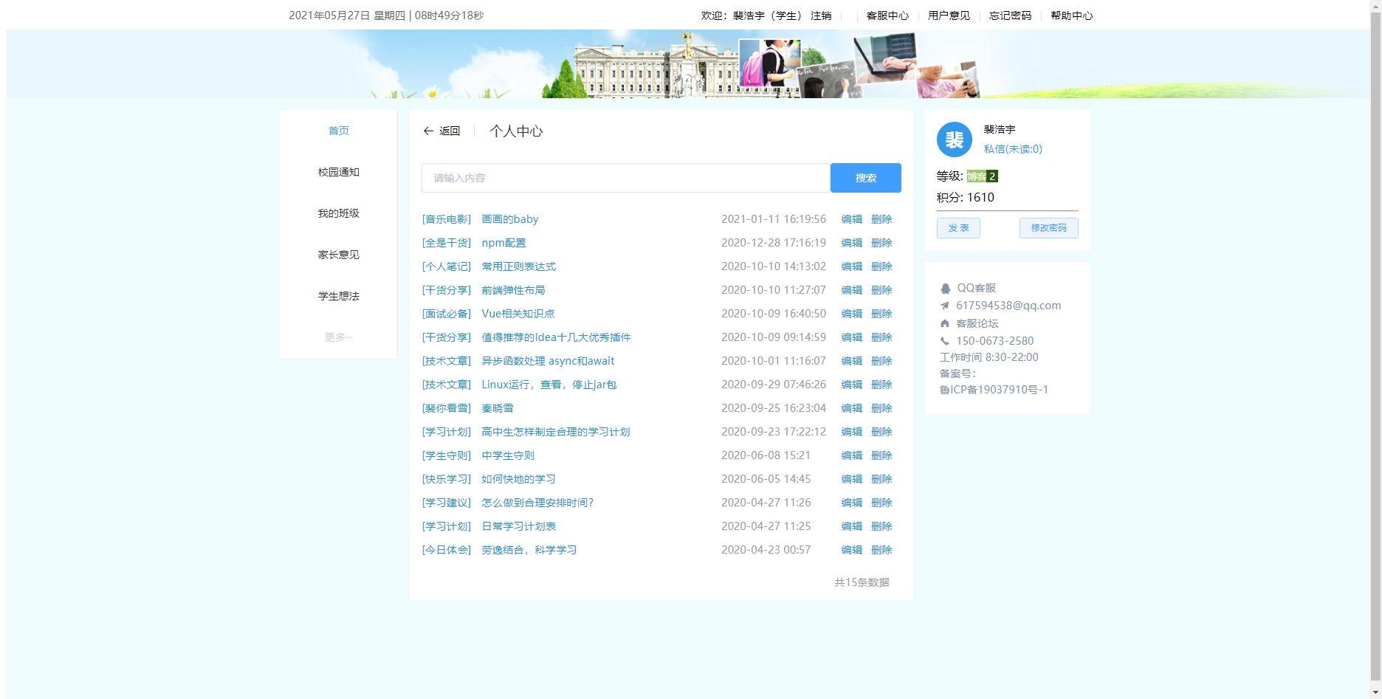Open the post 怎么做到合理安排时间?

click(x=537, y=503)
